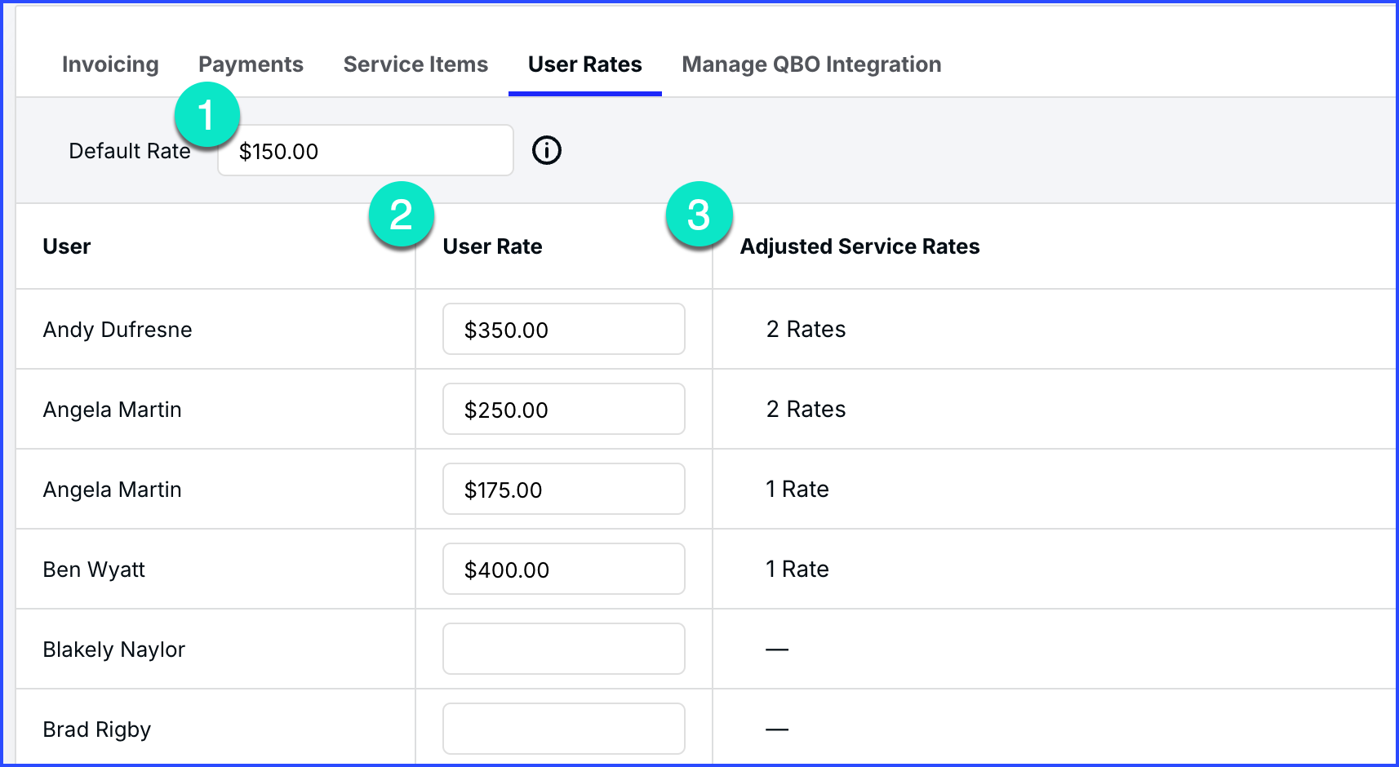Open 1 Rate in the $175.00 row
The image size is (1399, 767).
[x=797, y=490]
